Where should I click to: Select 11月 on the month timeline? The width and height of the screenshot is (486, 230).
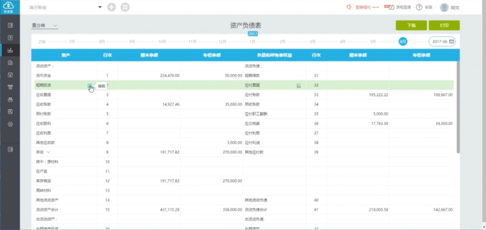pos(192,42)
